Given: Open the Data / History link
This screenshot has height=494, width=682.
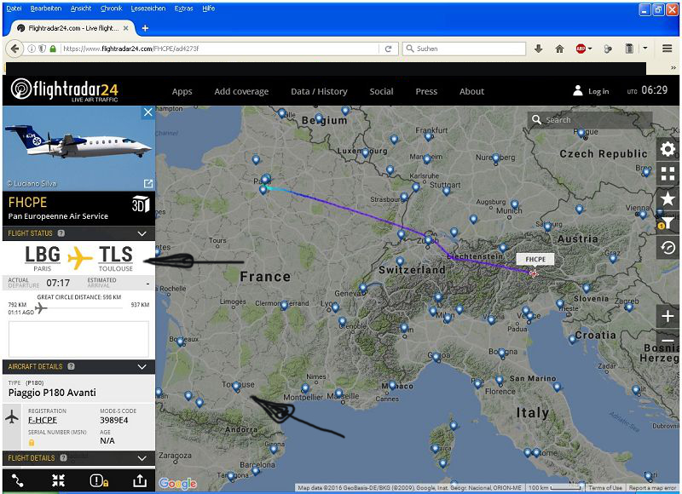Looking at the screenshot, I should pos(319,91).
